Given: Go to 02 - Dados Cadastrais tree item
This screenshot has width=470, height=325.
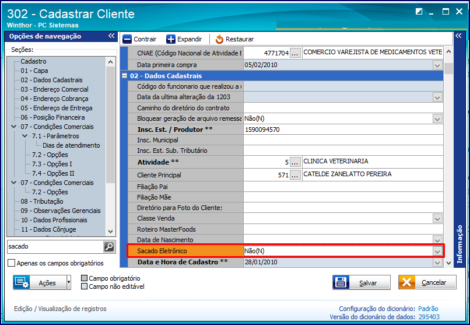Looking at the screenshot, I should pos(51,80).
